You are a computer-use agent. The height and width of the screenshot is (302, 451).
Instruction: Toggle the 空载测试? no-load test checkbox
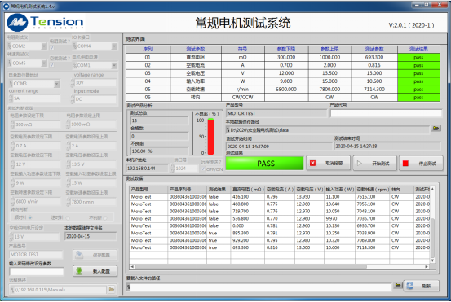pos(51,65)
